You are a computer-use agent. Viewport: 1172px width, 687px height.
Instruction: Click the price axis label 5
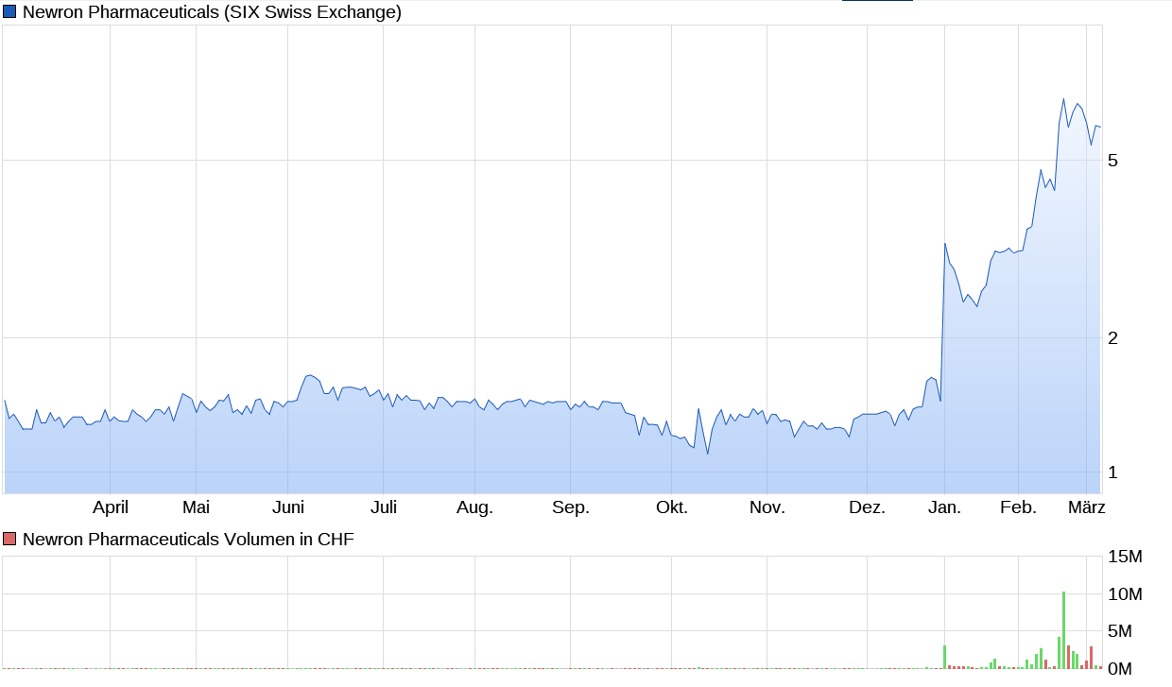click(1113, 161)
